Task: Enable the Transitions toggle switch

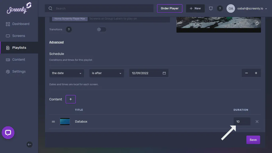Action: (x=101, y=29)
